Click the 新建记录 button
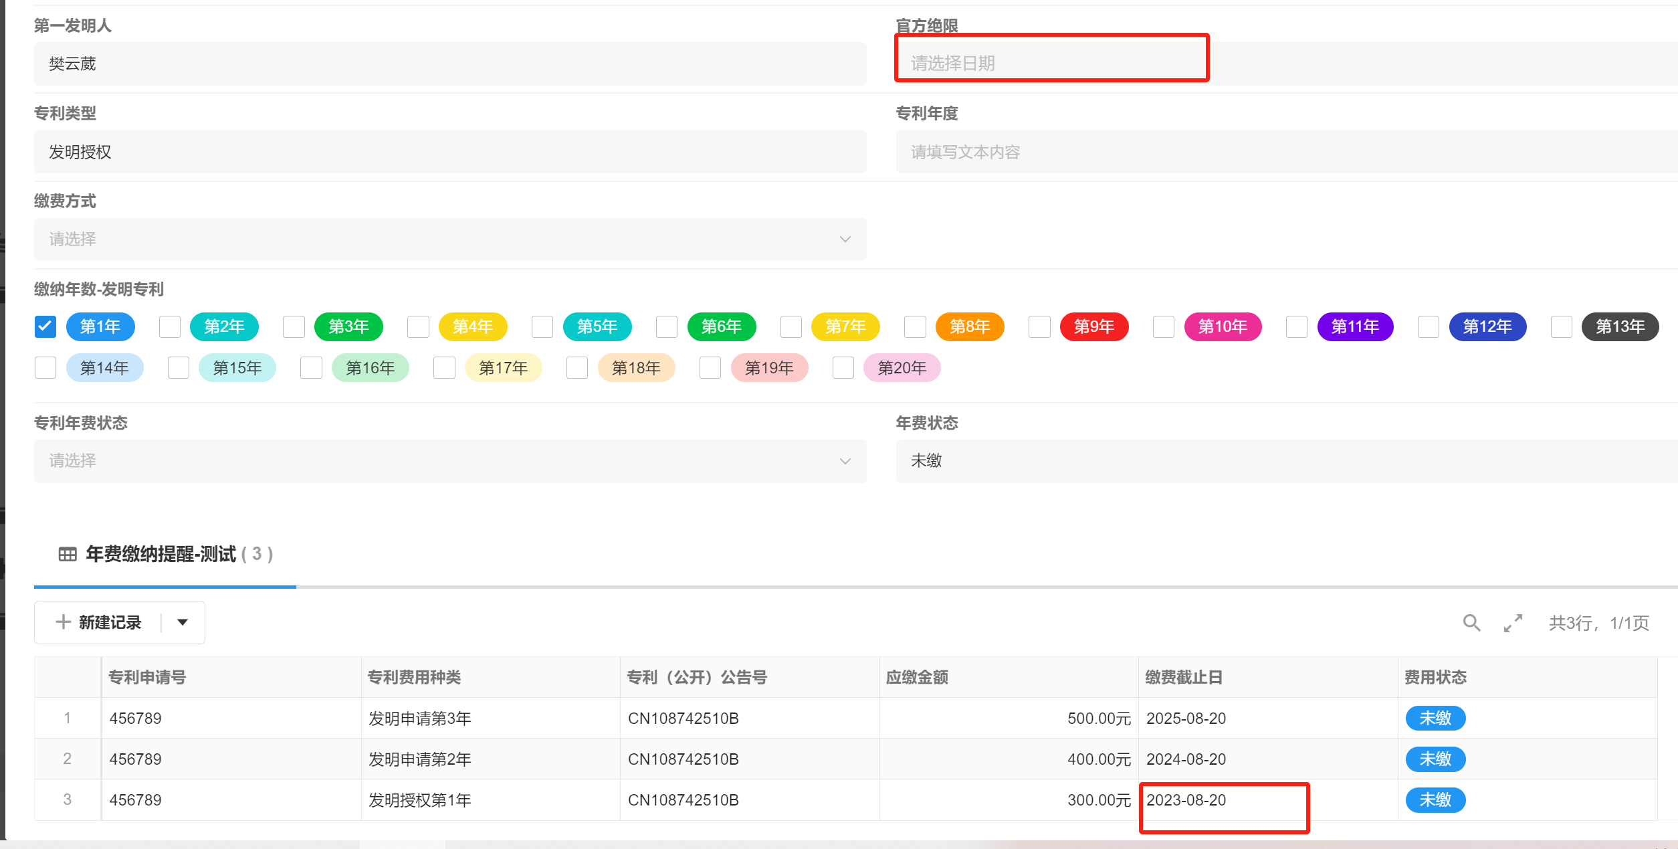 tap(110, 622)
